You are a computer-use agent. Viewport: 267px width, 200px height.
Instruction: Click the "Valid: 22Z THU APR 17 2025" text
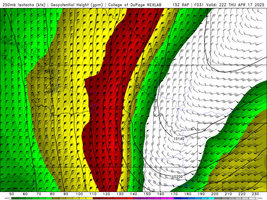click(x=235, y=5)
